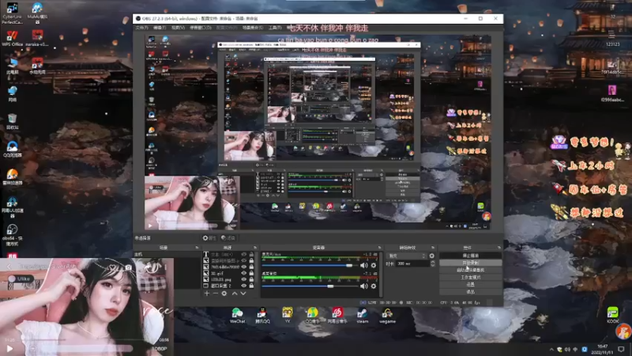The image size is (632, 356).
Task: Toggle visibility of text source row
Action: 243,254
